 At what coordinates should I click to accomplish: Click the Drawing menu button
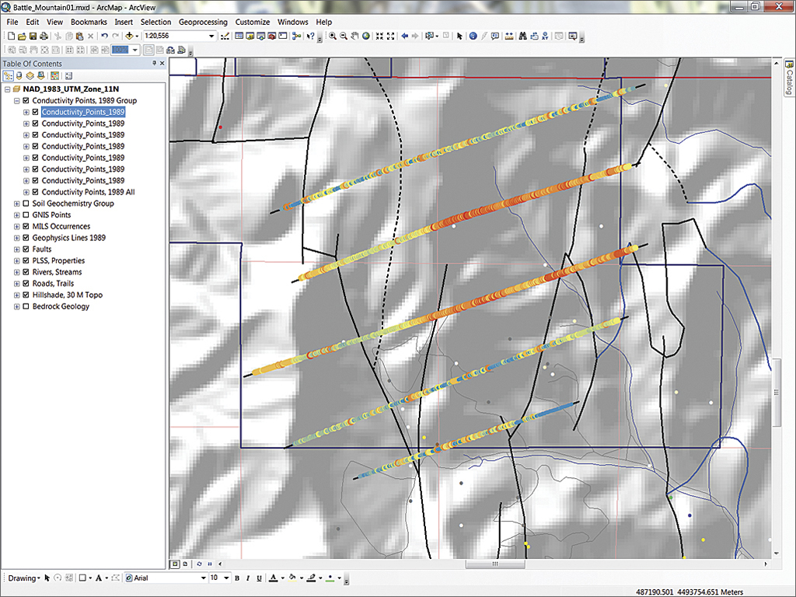pos(23,578)
